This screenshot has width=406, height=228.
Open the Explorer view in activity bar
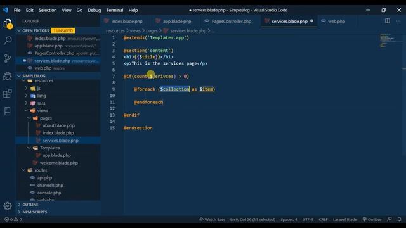pos(8,24)
